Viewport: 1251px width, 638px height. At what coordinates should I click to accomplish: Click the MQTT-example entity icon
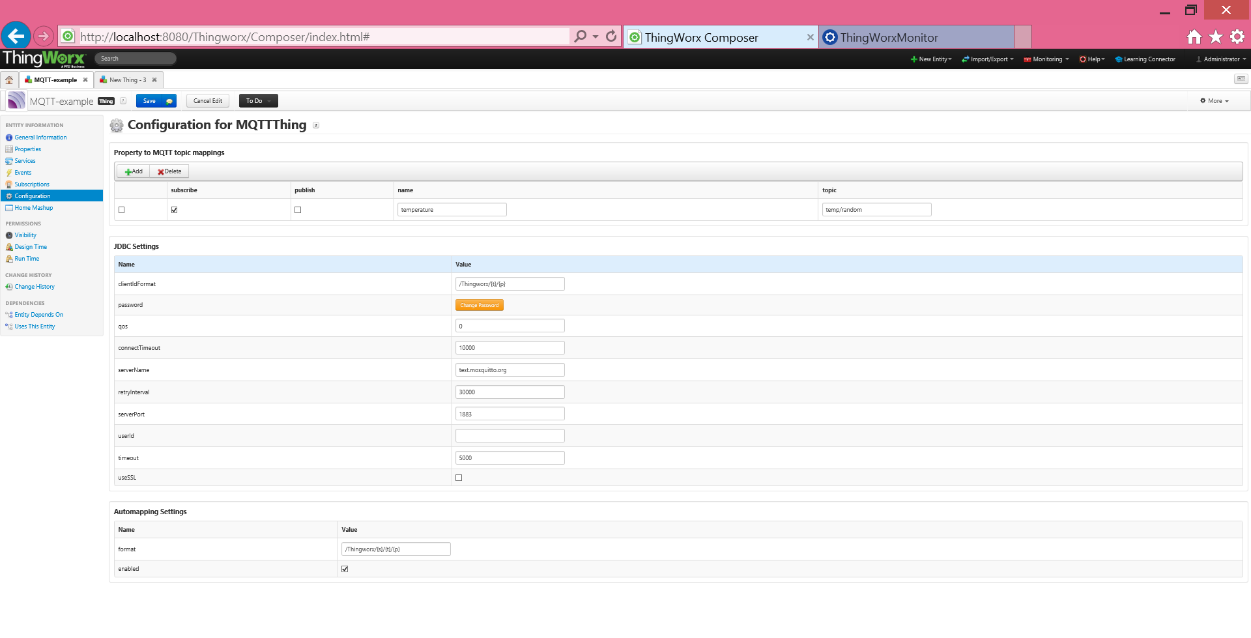click(x=16, y=101)
